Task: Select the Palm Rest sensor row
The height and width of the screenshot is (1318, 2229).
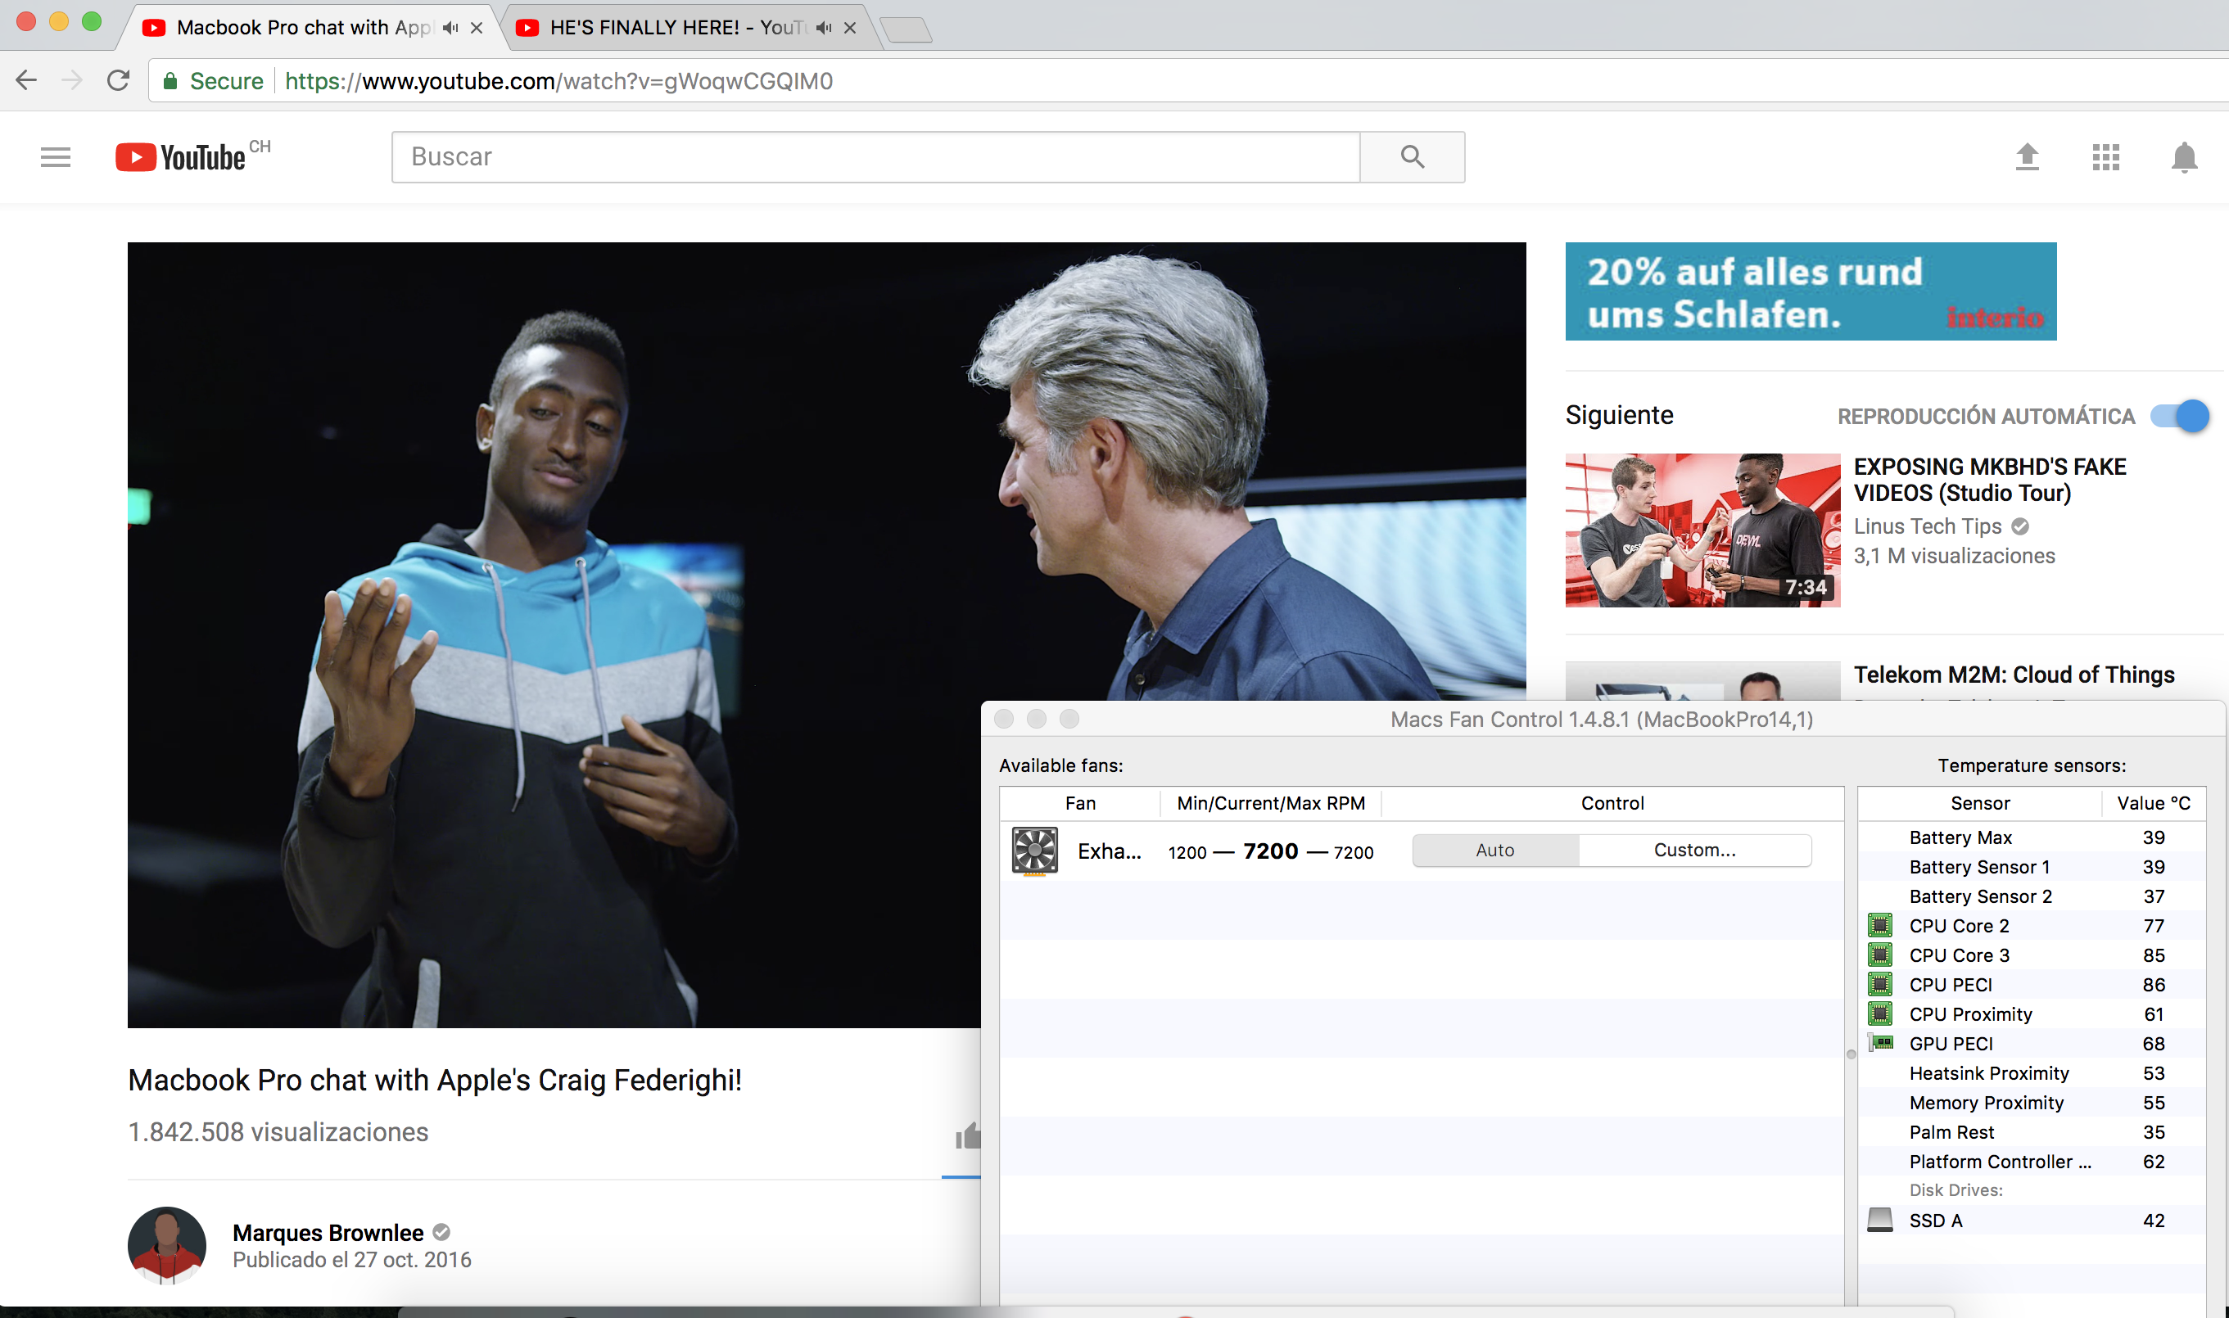Action: (x=2031, y=1131)
